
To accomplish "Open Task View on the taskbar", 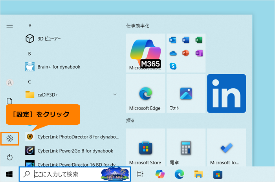I will (x=140, y=174).
